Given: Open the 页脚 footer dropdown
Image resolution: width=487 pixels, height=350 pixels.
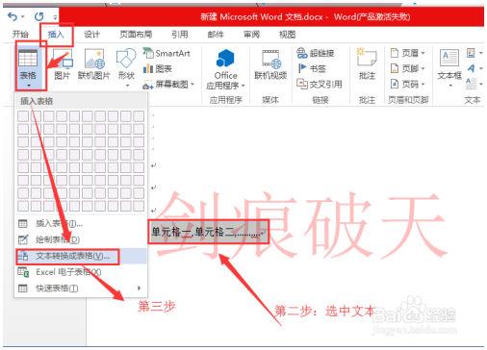Looking at the screenshot, I should tap(407, 68).
